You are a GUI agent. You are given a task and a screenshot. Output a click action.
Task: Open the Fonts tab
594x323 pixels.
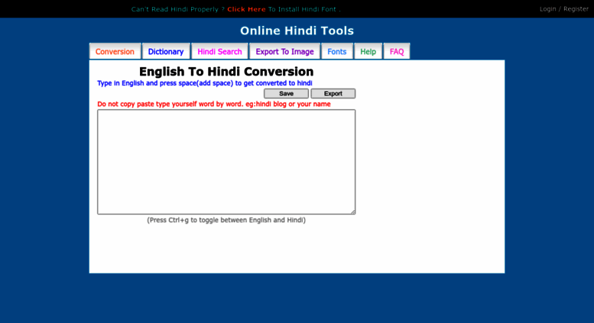[337, 52]
